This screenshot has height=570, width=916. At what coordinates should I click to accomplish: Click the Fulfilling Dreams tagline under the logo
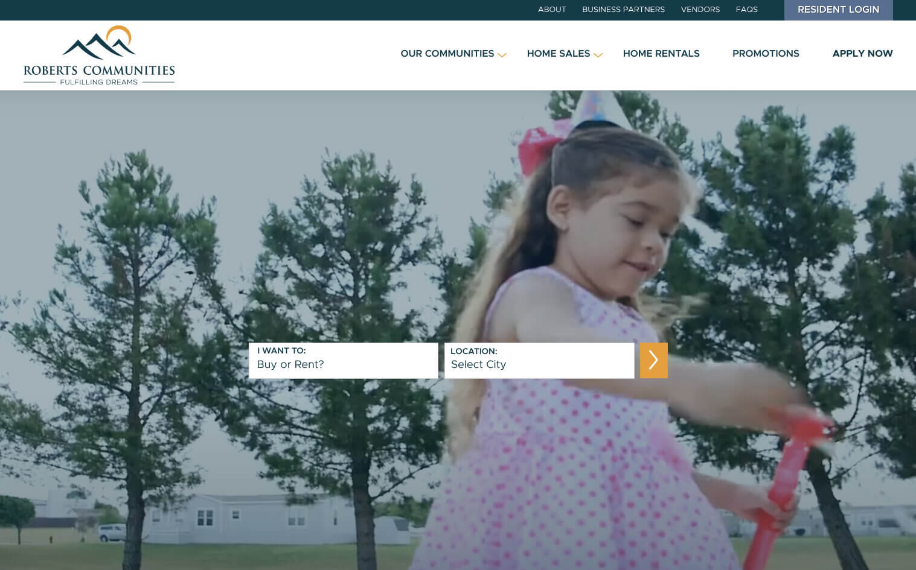click(x=99, y=82)
